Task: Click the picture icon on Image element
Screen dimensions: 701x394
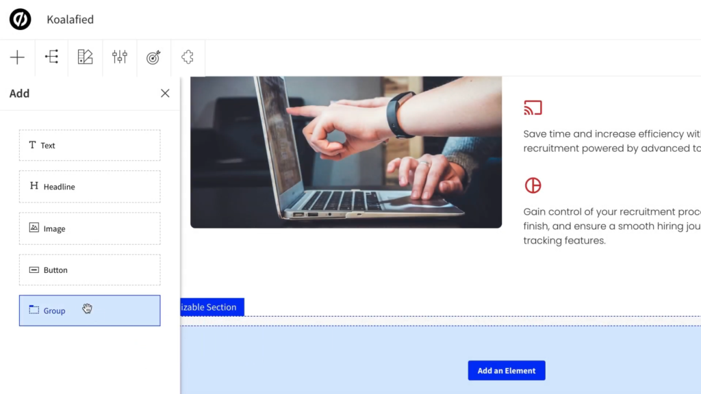Action: (x=34, y=227)
